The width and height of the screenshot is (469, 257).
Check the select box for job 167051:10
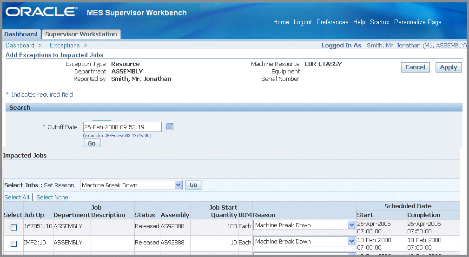(x=13, y=227)
